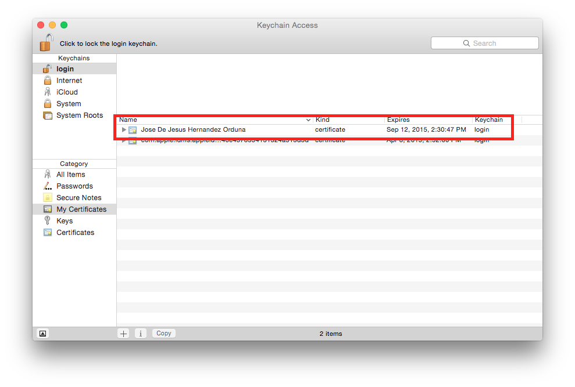Select the 'Sep 12, 2015, 2:30:47 PM' expiry cell

click(x=426, y=129)
